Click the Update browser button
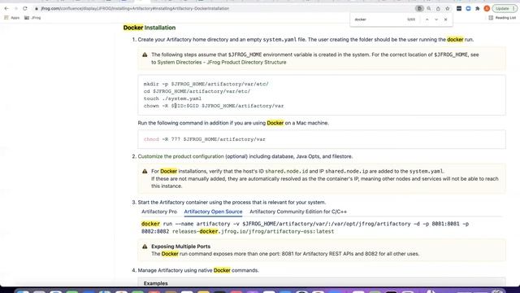520x293 pixels. tap(502, 9)
